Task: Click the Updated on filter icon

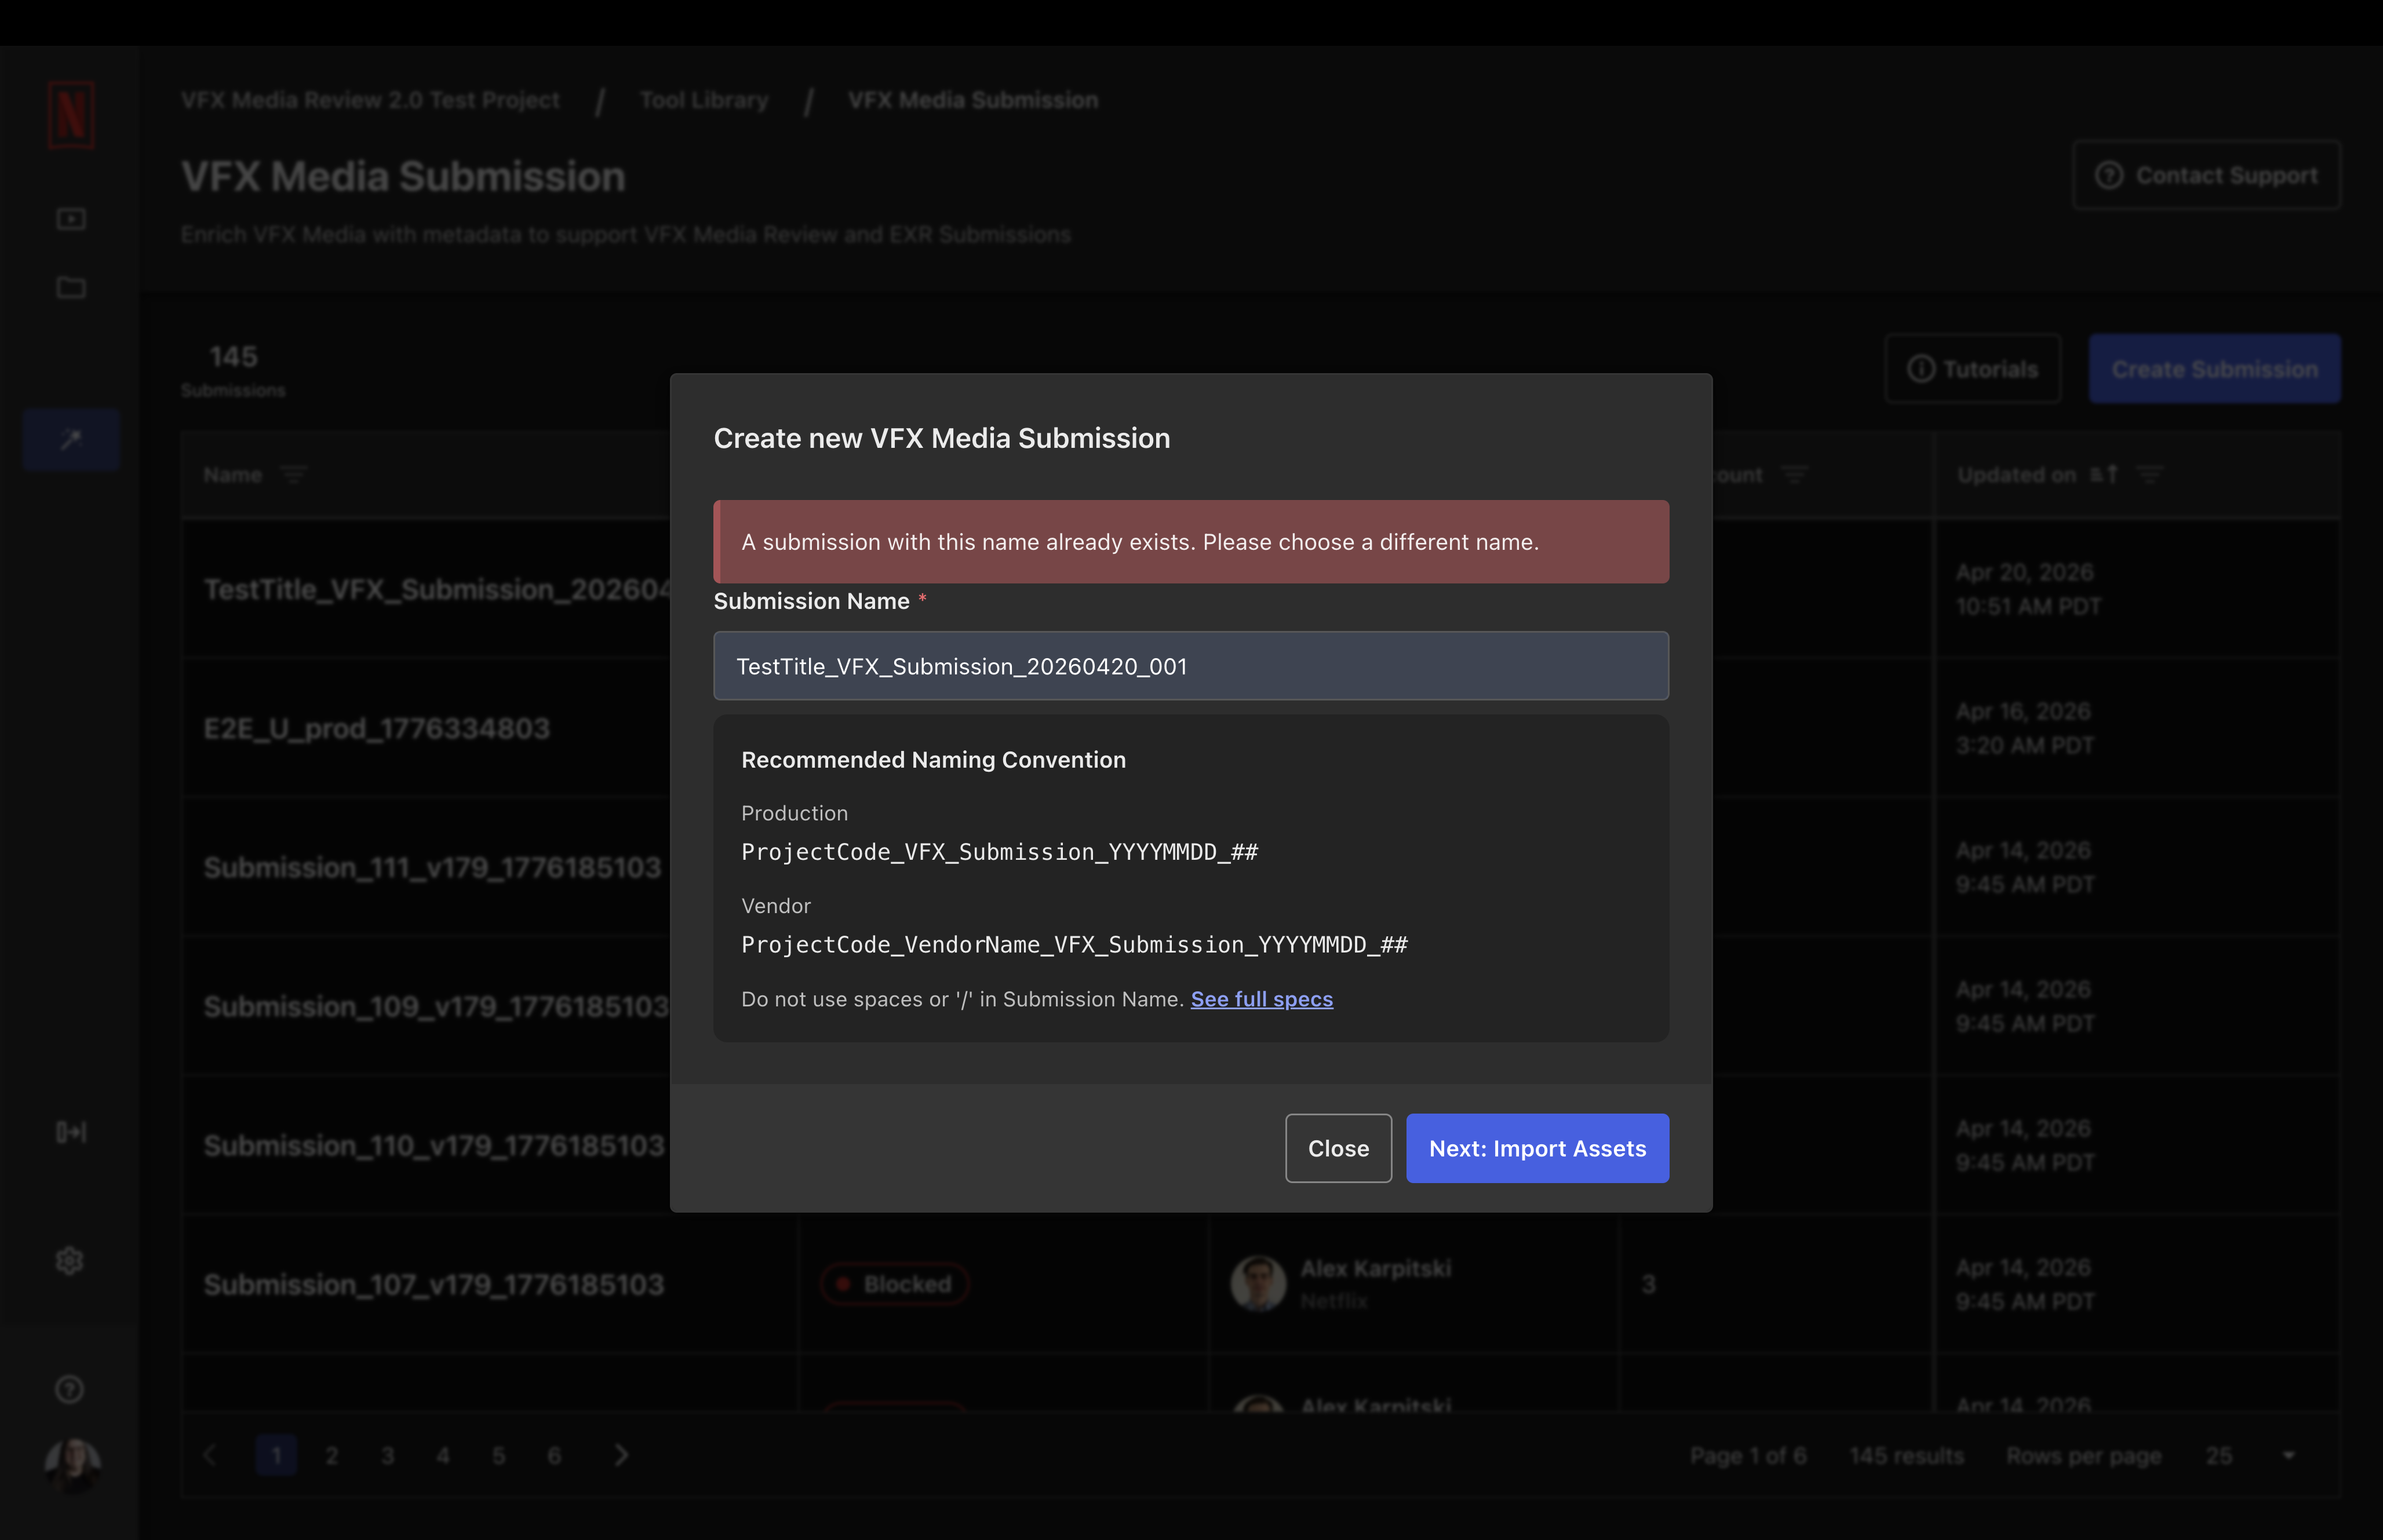Action: [x=2149, y=475]
